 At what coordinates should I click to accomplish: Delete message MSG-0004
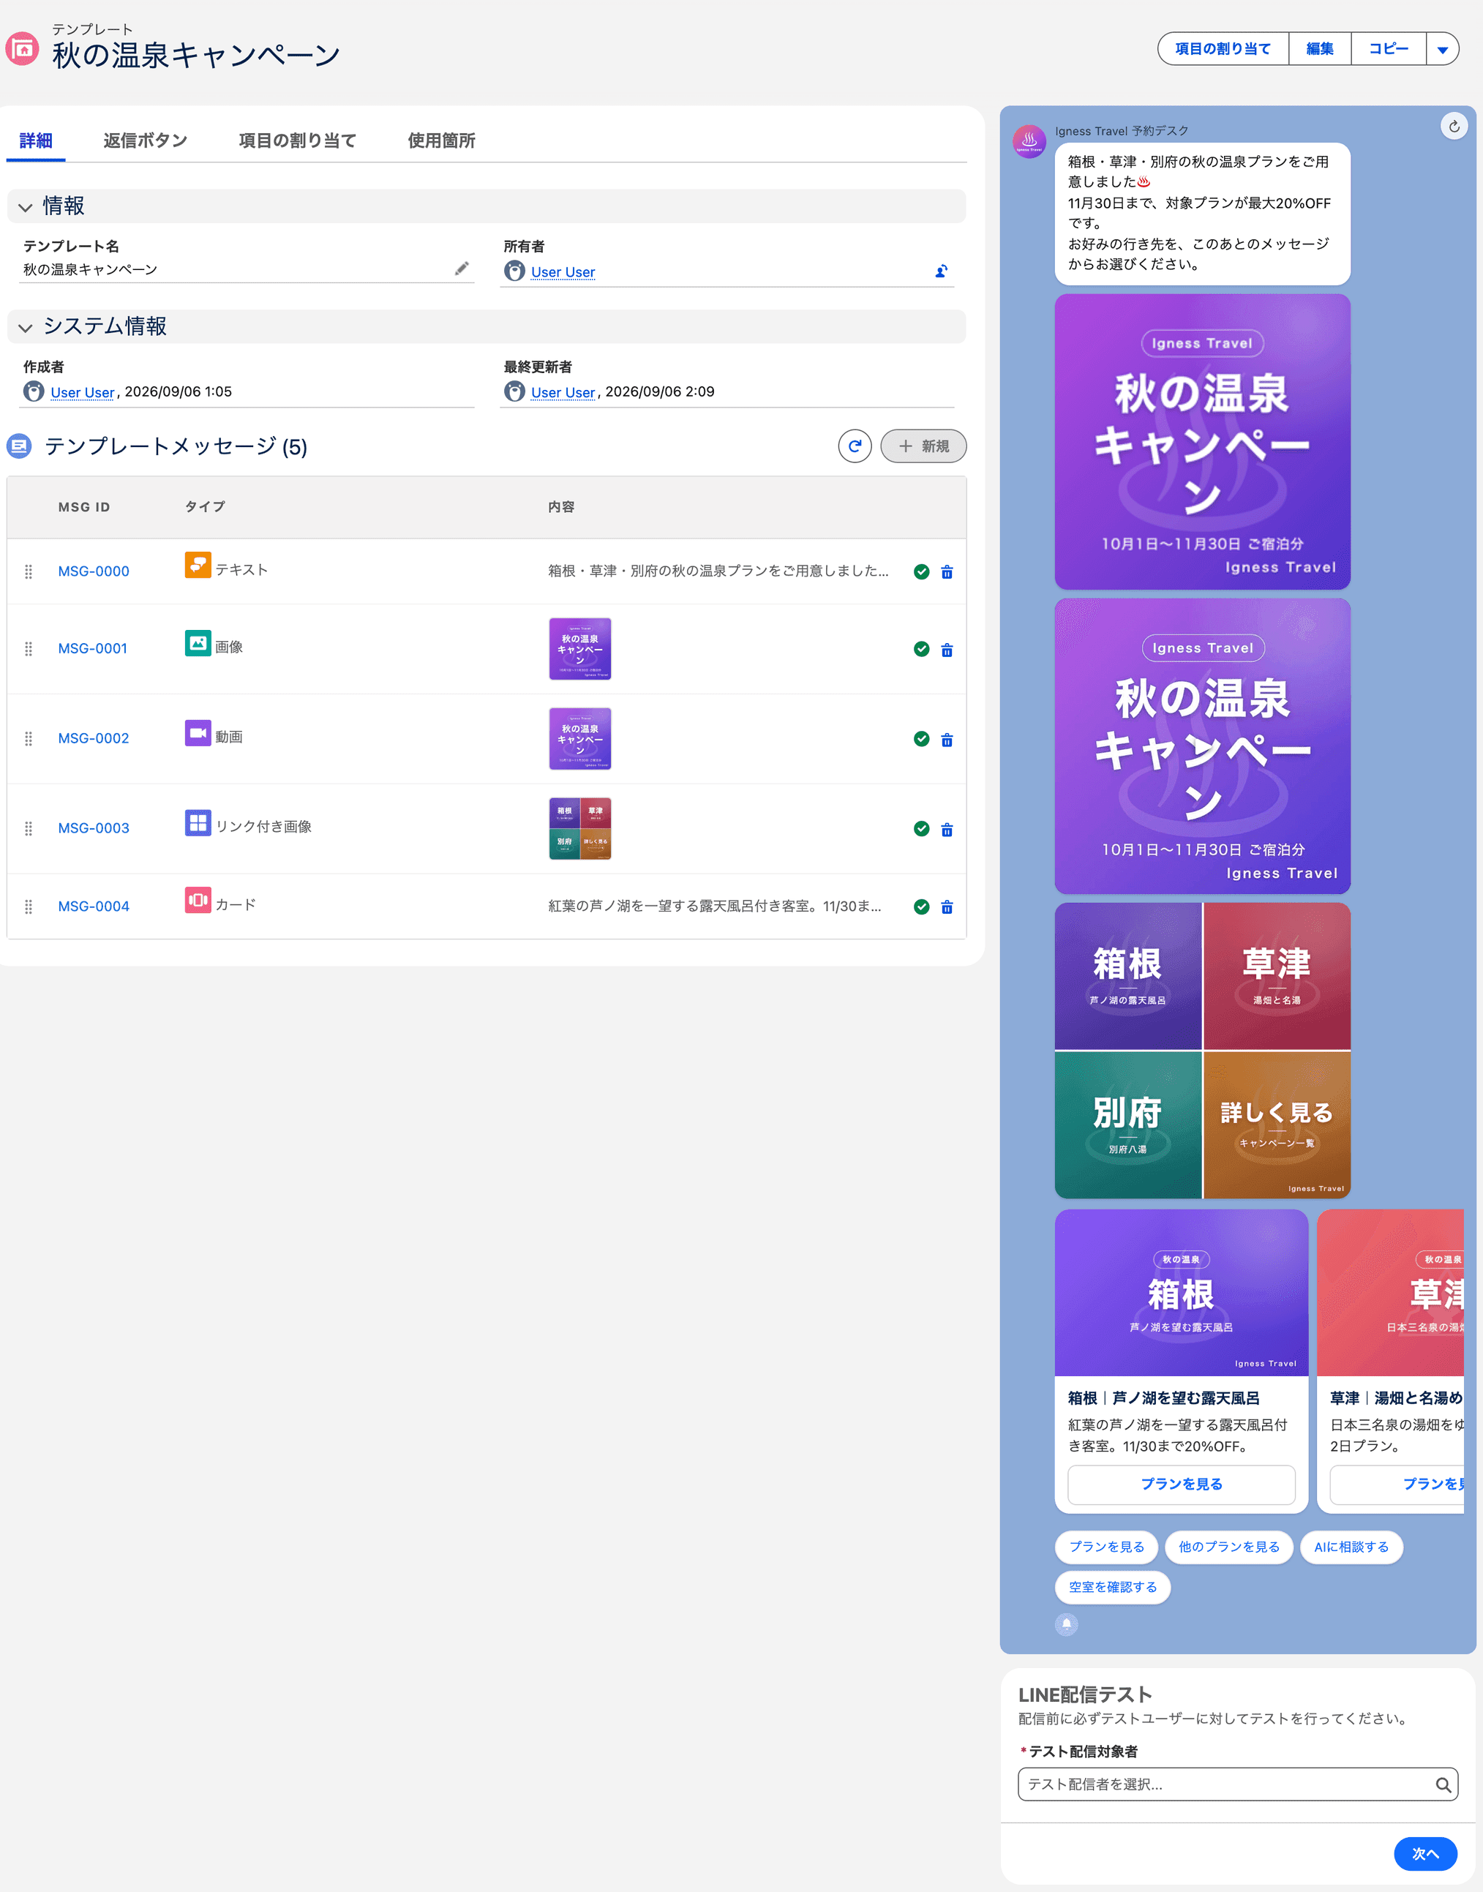pyautogui.click(x=947, y=907)
